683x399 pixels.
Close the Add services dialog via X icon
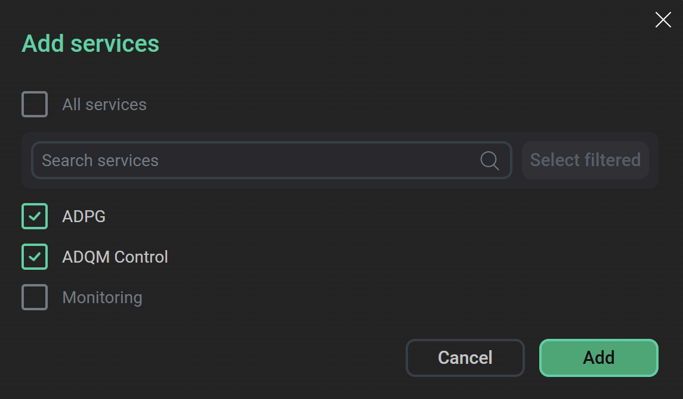[x=663, y=20]
